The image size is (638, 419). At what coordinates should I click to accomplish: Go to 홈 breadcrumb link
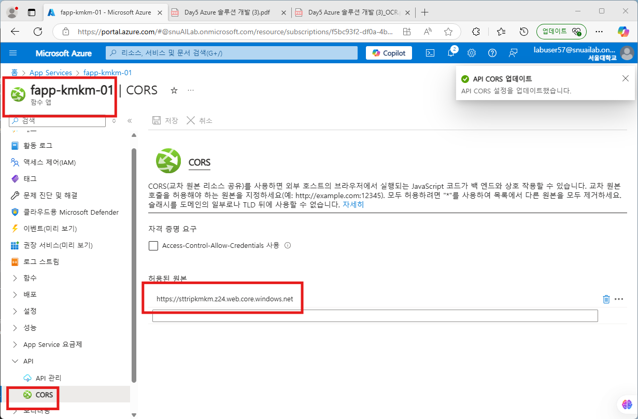[15, 73]
